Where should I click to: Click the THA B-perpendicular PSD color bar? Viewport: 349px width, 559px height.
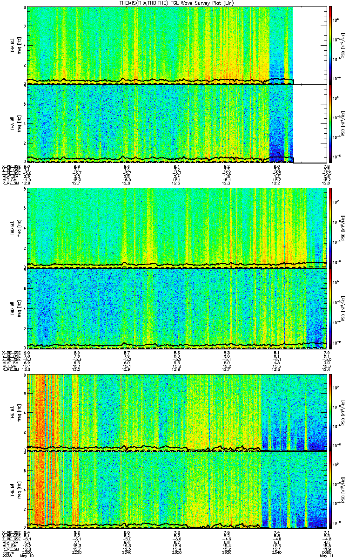pos(330,45)
